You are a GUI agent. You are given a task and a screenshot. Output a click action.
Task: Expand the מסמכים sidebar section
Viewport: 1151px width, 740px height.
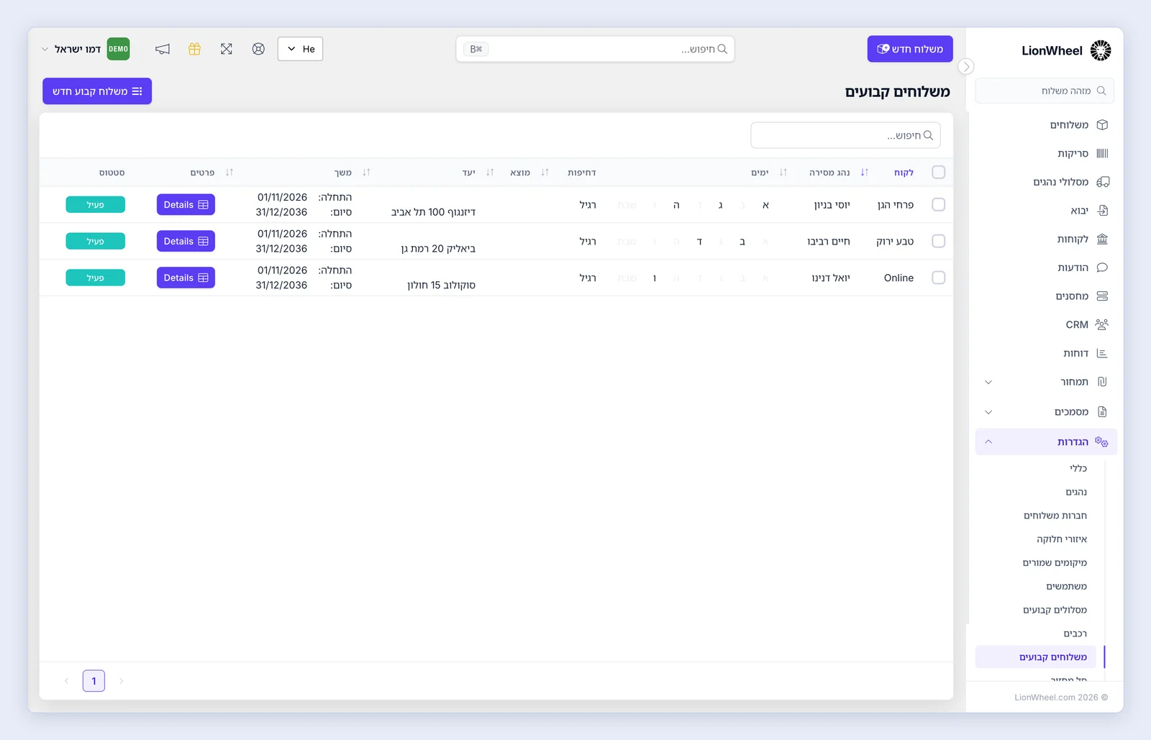[x=988, y=412]
